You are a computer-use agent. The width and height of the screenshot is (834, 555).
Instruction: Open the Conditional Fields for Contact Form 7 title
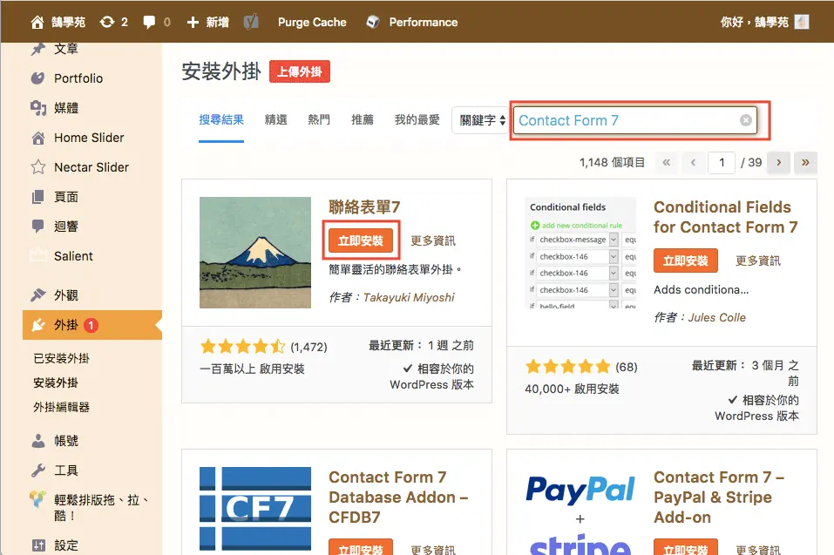tap(725, 217)
